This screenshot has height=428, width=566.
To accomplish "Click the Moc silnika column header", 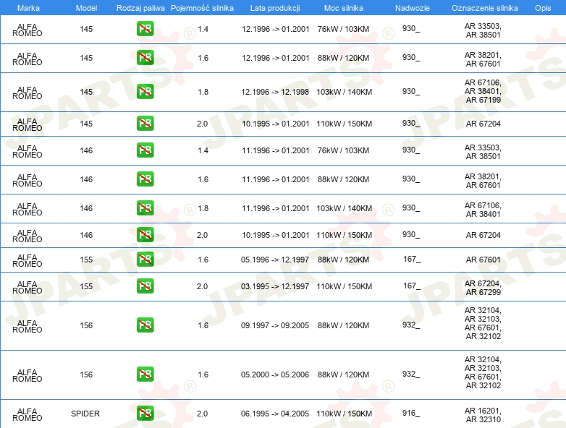I will (343, 8).
